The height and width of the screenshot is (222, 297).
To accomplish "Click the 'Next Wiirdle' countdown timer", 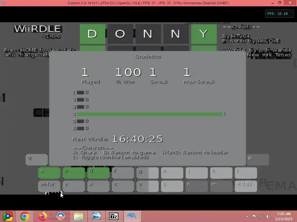I will tap(137, 139).
